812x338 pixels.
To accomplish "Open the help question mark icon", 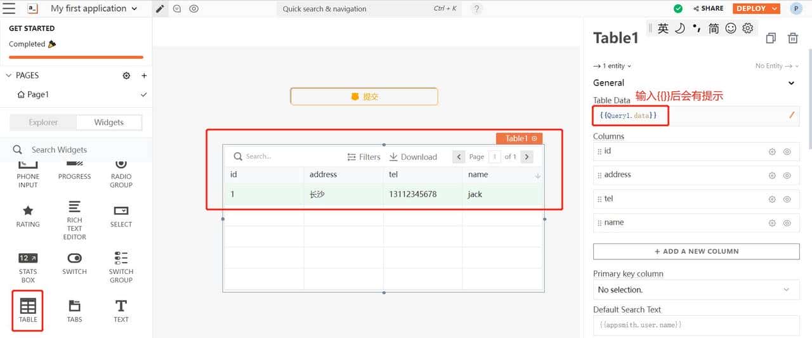I will (x=476, y=9).
